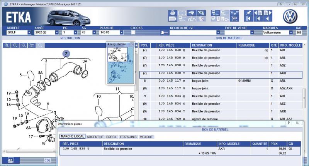Jump to first with double-bar arrow
Viewport: 309px width, 166px height.
[248, 18]
